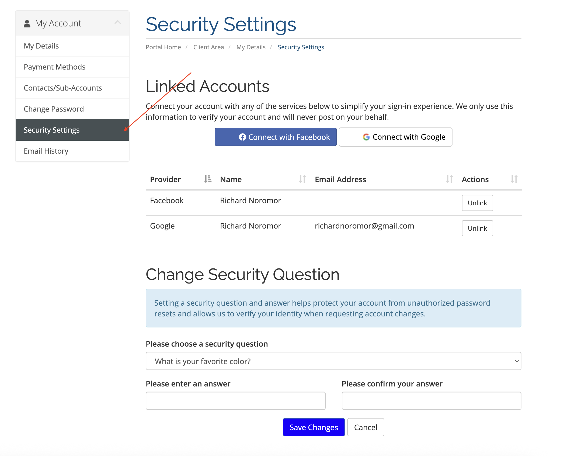Click the Facebook logo icon
Image resolution: width=571 pixels, height=456 pixels.
242,137
